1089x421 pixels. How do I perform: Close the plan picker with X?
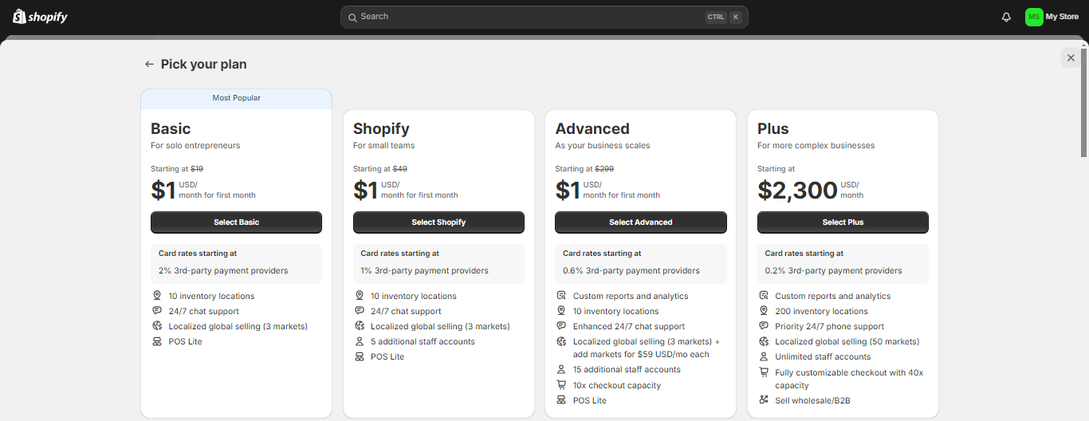coord(1071,57)
